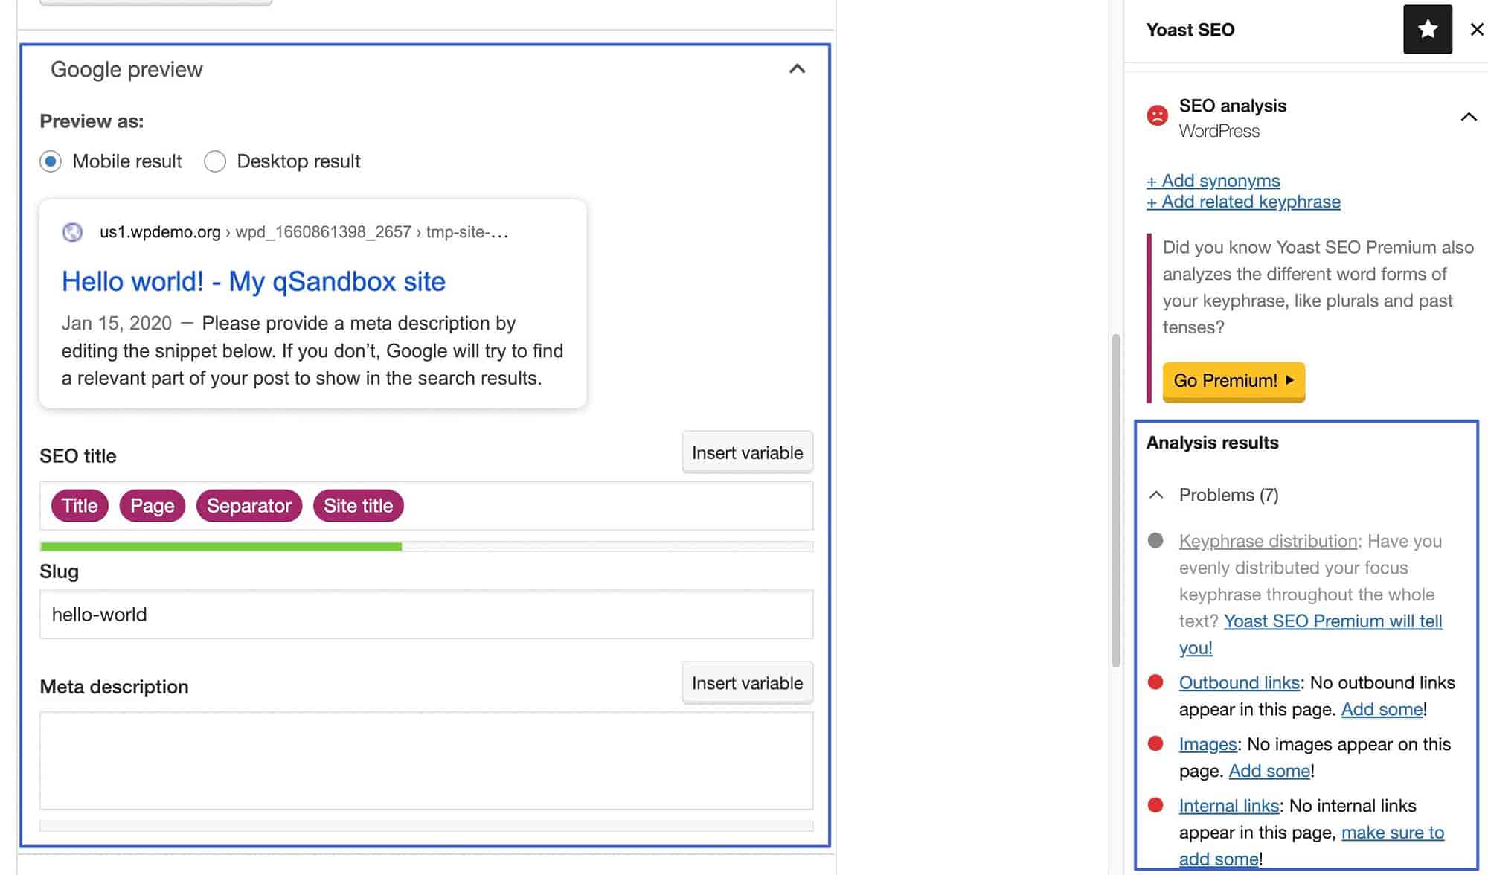Click the Yoast SEO star icon

point(1426,28)
